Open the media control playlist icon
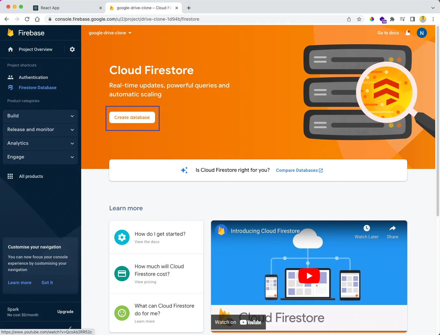The image size is (440, 335). [402, 19]
